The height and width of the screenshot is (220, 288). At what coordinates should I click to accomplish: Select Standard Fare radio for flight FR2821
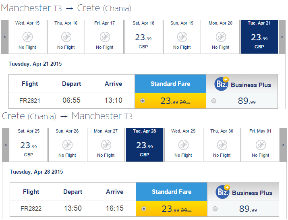(x=143, y=101)
